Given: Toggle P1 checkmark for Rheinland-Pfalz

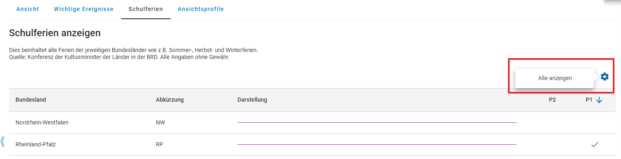Looking at the screenshot, I should (595, 144).
